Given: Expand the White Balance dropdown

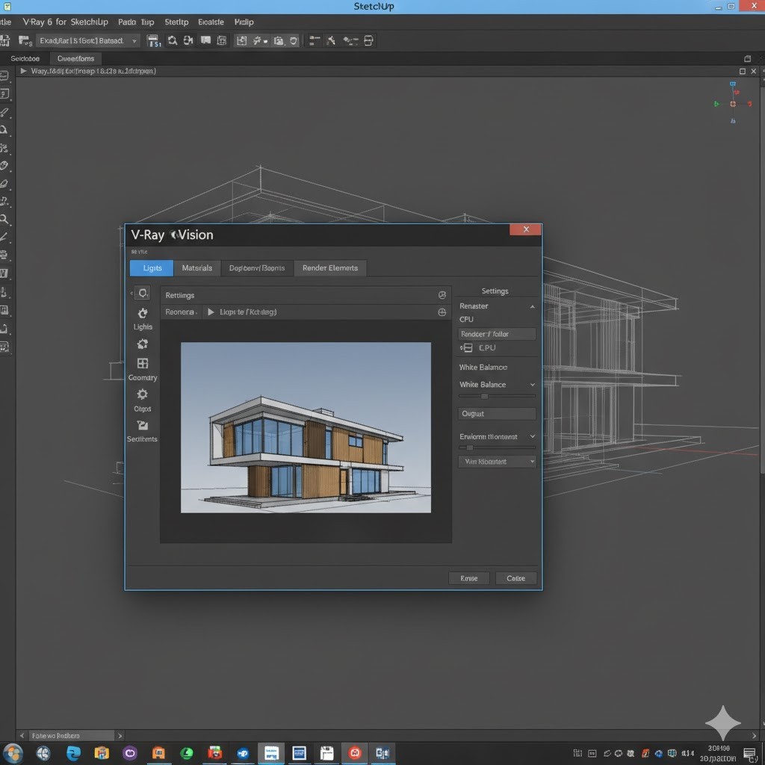Looking at the screenshot, I should pyautogui.click(x=532, y=385).
